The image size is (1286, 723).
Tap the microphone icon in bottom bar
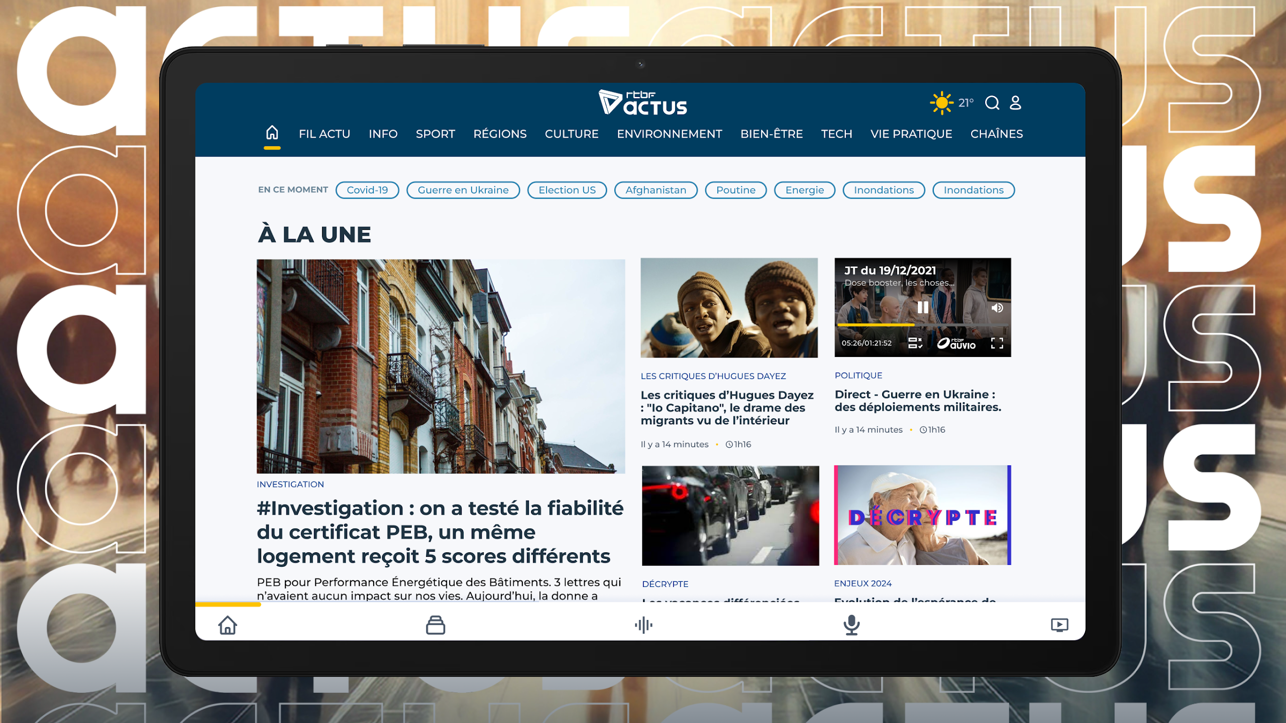point(851,625)
